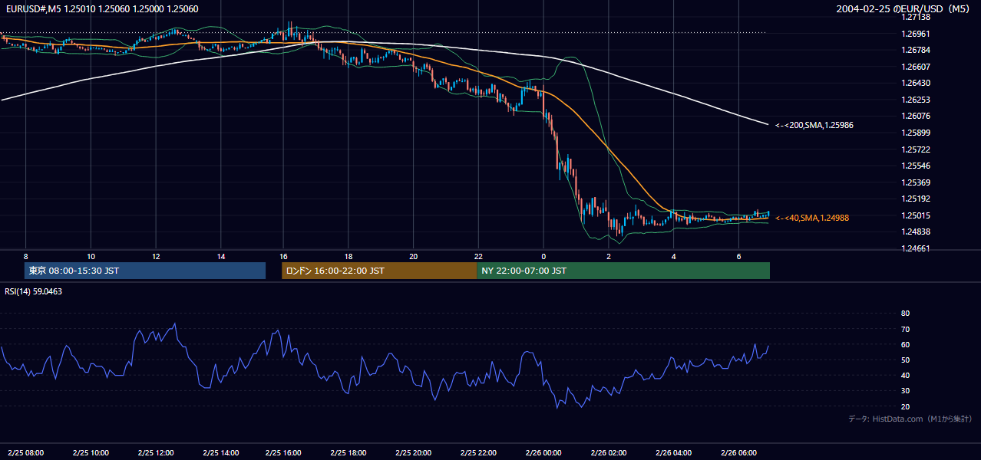Click the London 16:00-22:00 JST session bar
981x460 pixels.
pyautogui.click(x=379, y=271)
